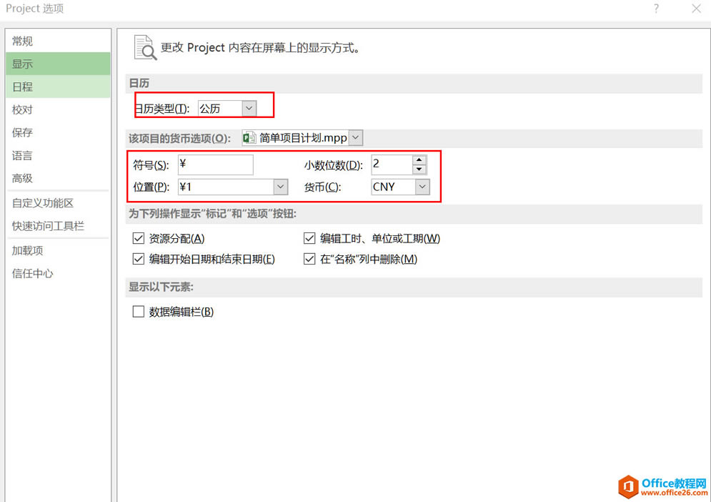Uncheck 编辑开始日期和结束日期

coord(138,259)
